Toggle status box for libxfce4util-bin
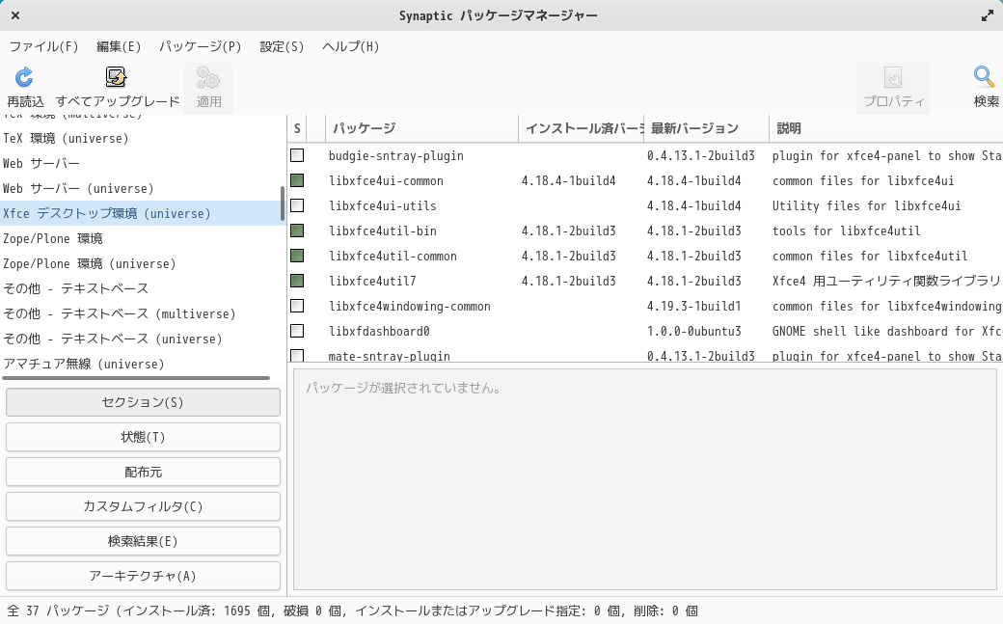This screenshot has height=624, width=1003. pyautogui.click(x=297, y=231)
